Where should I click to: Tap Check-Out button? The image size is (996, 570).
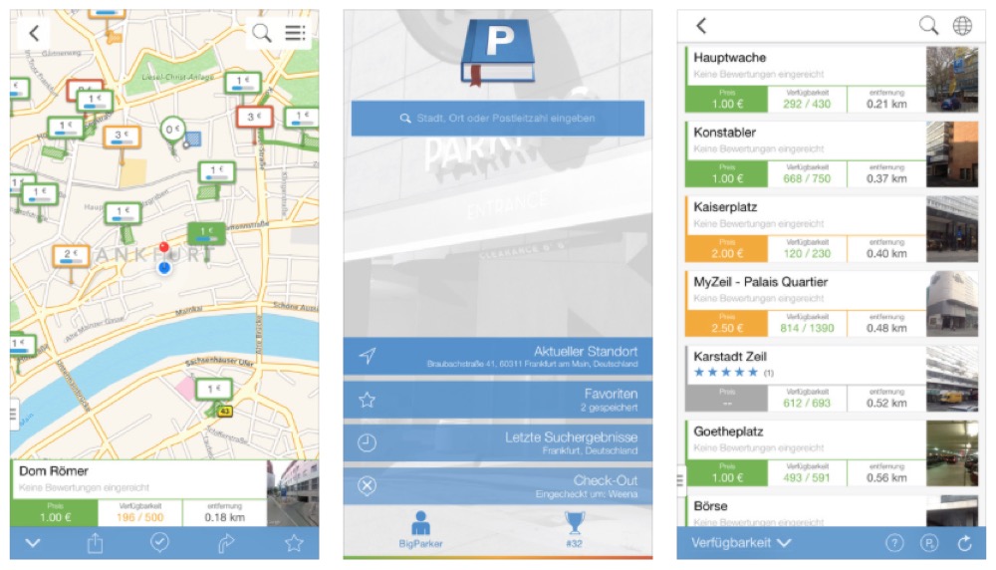pyautogui.click(x=497, y=486)
